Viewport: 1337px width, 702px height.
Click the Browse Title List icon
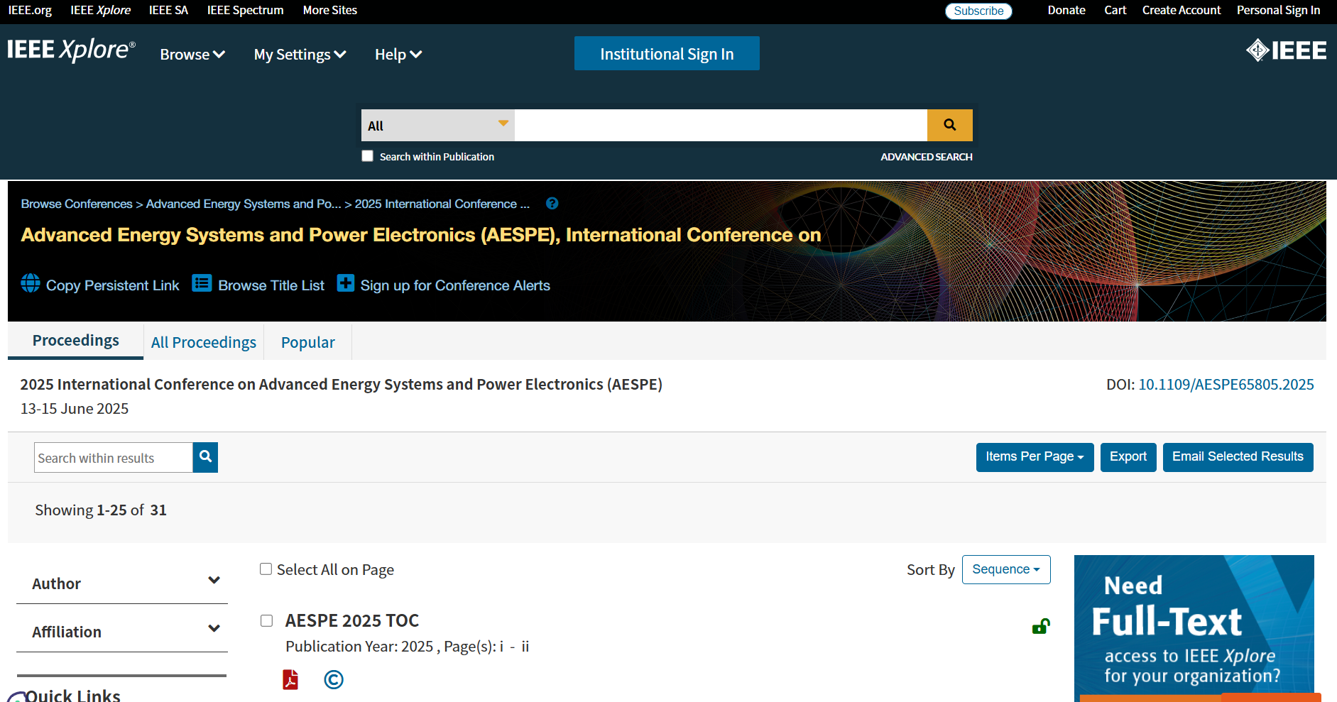[202, 283]
